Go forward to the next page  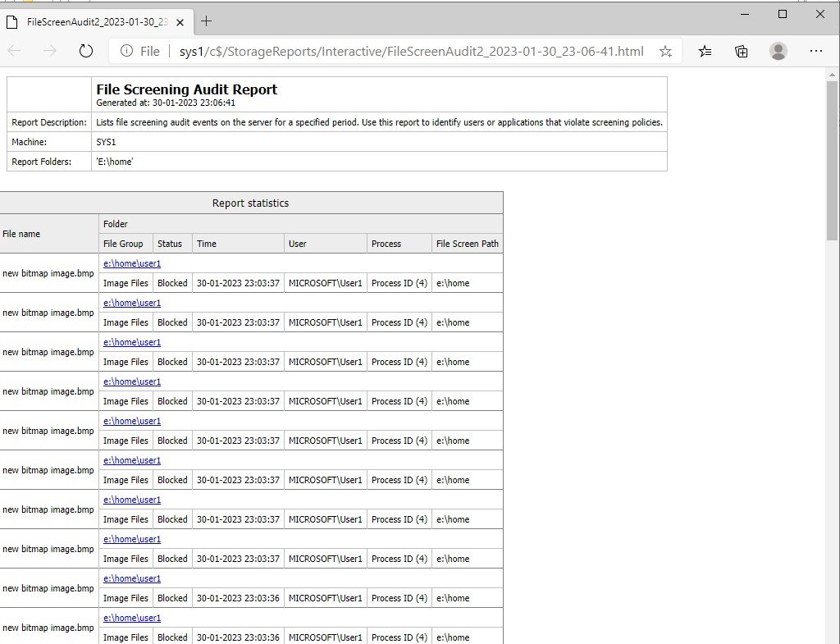(x=49, y=51)
